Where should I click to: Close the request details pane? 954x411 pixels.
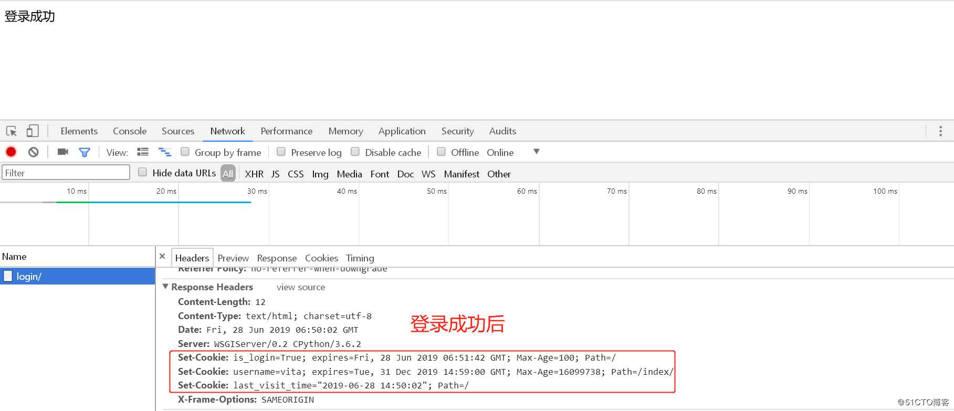[x=162, y=257]
